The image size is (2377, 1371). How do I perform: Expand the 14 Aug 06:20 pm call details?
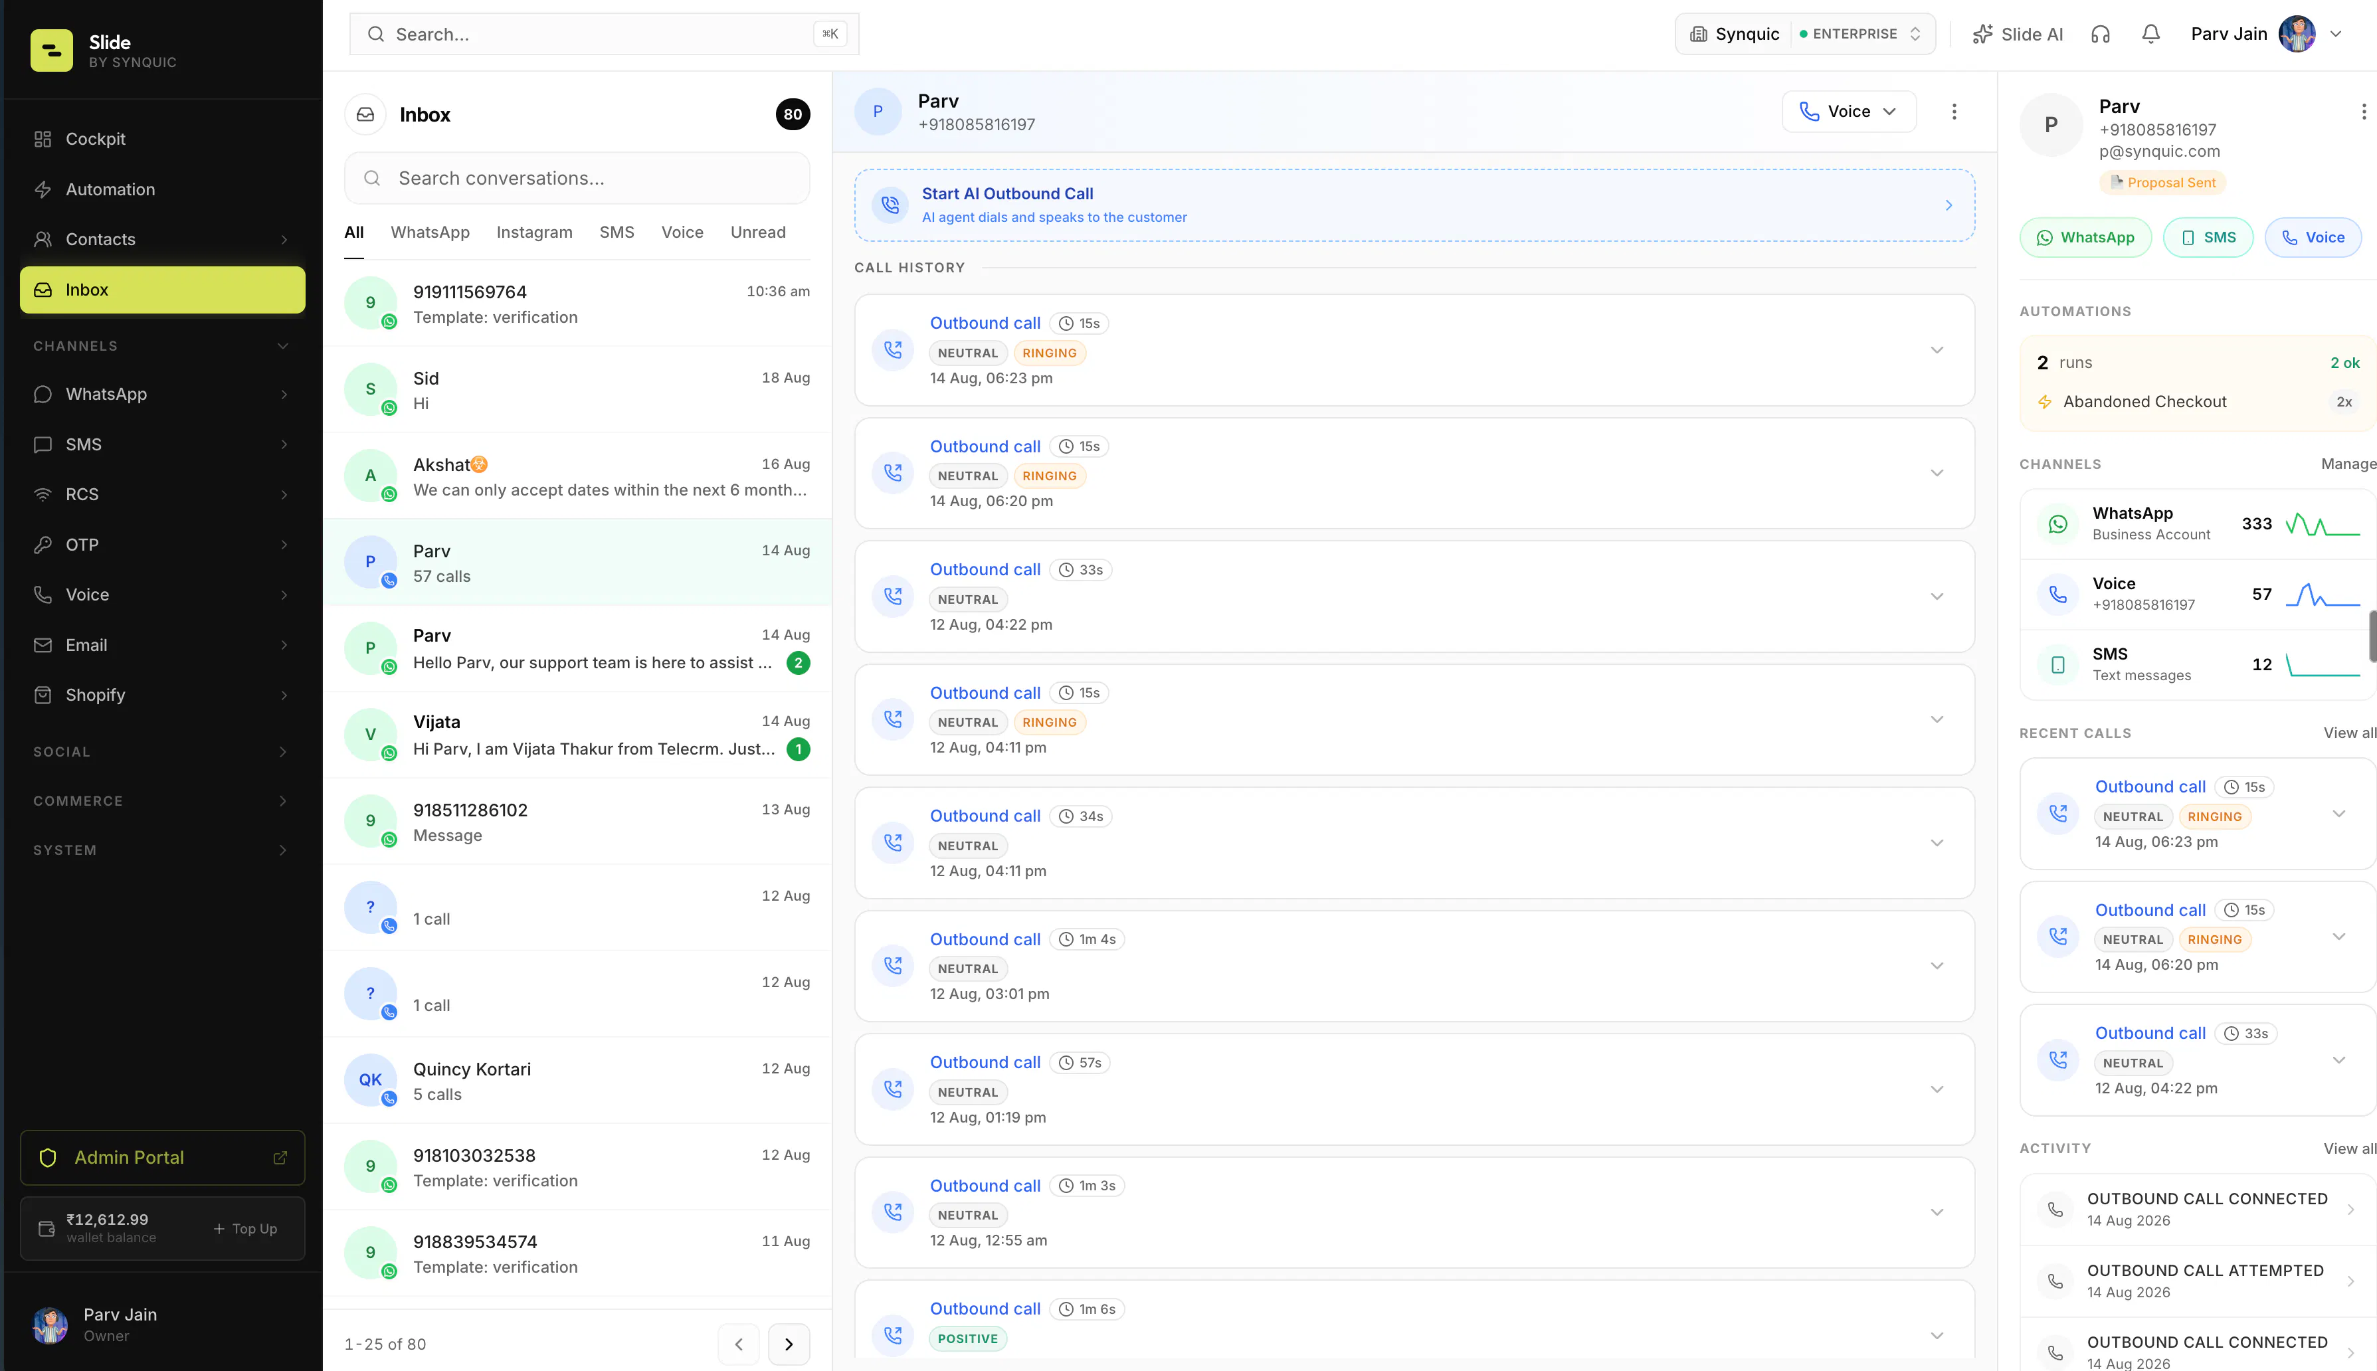coord(1937,473)
